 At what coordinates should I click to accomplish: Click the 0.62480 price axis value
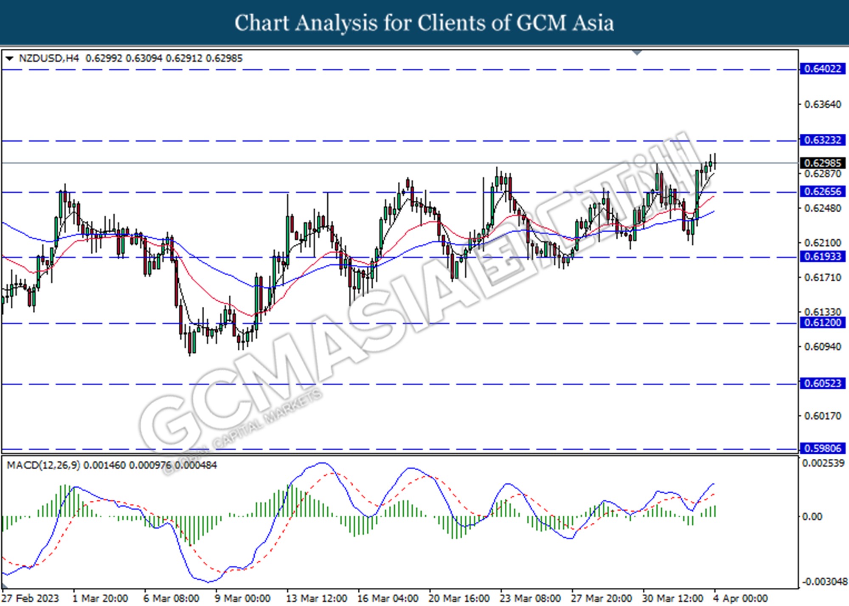823,208
